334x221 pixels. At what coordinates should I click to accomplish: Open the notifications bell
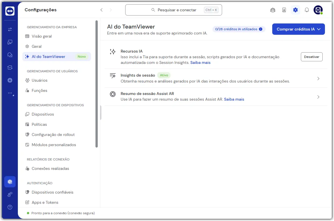307,10
